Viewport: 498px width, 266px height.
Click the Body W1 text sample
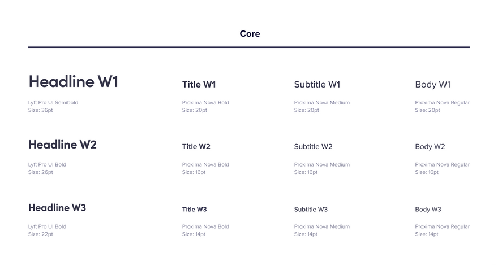(432, 85)
